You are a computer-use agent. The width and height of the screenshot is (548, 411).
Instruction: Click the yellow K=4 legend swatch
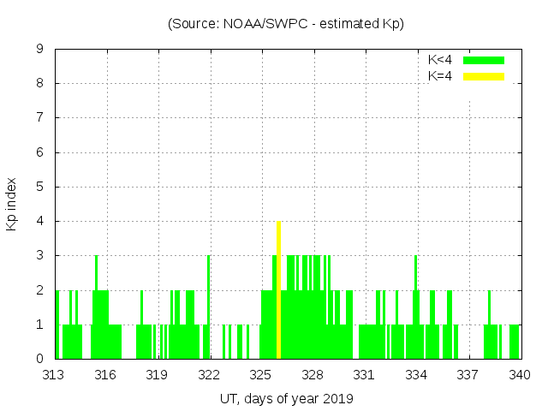click(x=484, y=76)
